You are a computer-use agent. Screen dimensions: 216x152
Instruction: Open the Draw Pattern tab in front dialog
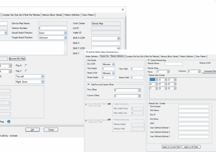[201, 56]
